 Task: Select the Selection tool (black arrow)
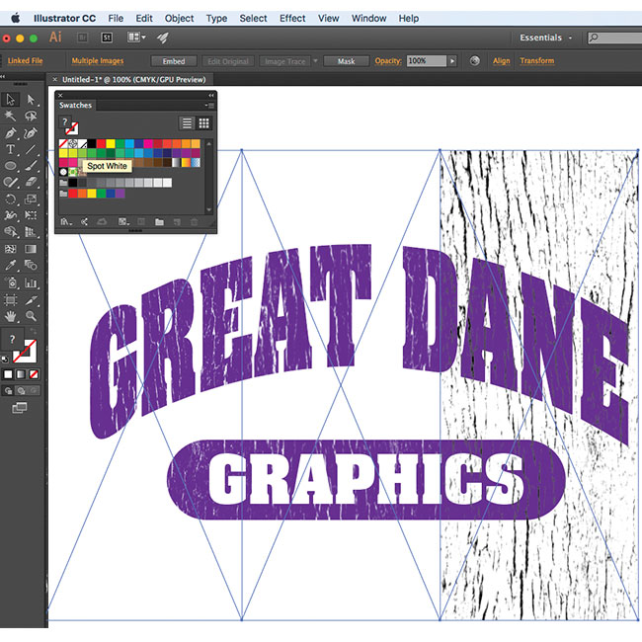tap(10, 100)
